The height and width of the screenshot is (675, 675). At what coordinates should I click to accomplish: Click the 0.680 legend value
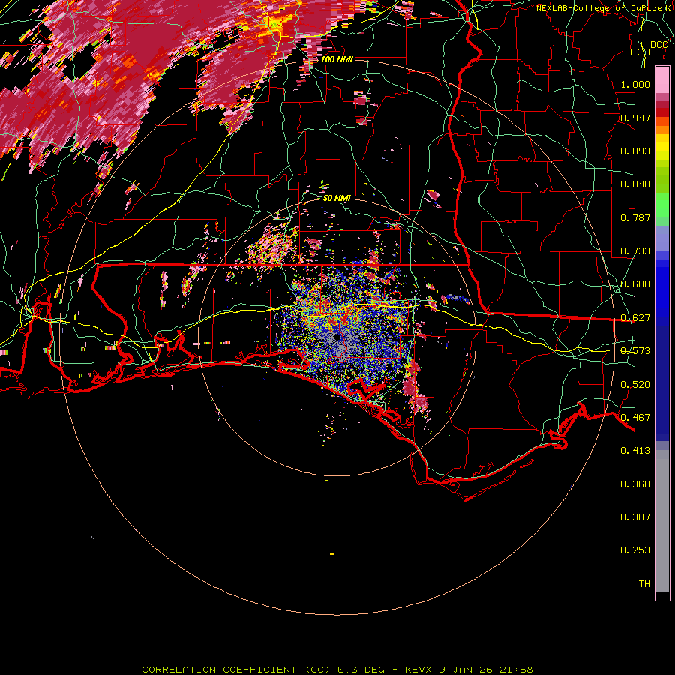click(x=635, y=284)
